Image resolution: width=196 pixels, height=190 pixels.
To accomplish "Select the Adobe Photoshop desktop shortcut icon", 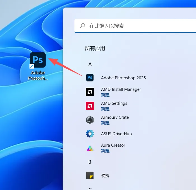I will [x=38, y=60].
